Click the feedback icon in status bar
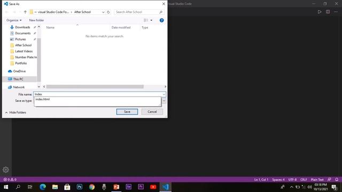The image size is (342, 192). tap(329, 180)
